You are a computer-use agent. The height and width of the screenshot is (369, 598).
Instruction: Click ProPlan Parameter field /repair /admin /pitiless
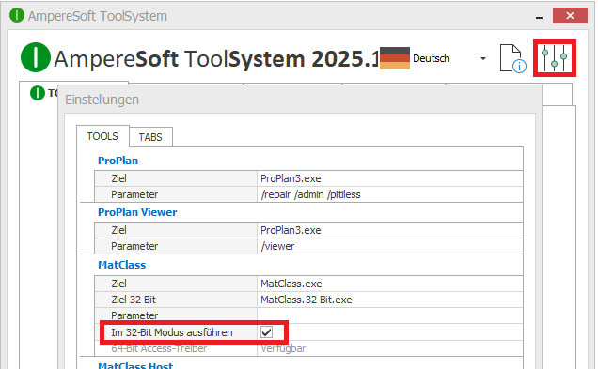[x=389, y=194]
